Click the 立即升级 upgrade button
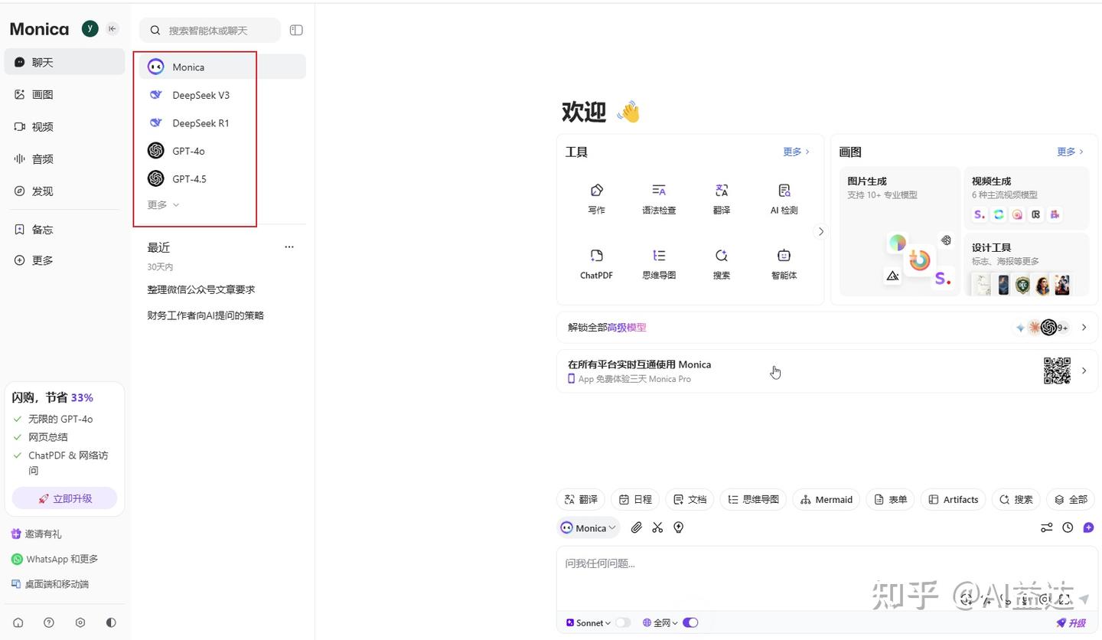 (64, 498)
